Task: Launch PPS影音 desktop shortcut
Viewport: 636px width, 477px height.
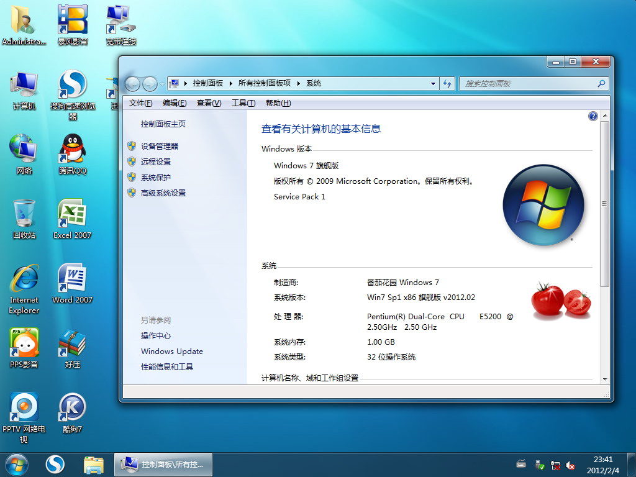Action: [24, 344]
